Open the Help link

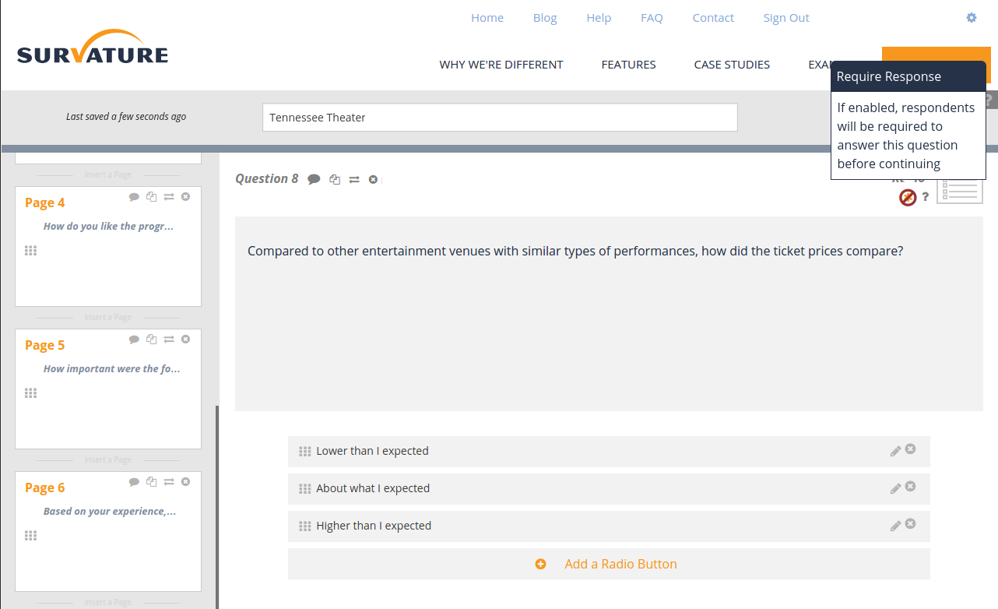[x=599, y=18]
